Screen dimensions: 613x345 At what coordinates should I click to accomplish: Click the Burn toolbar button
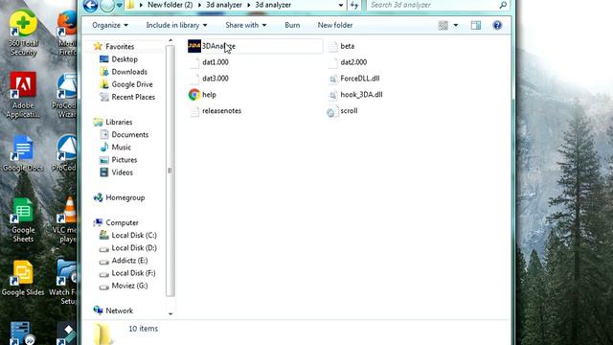tap(292, 25)
